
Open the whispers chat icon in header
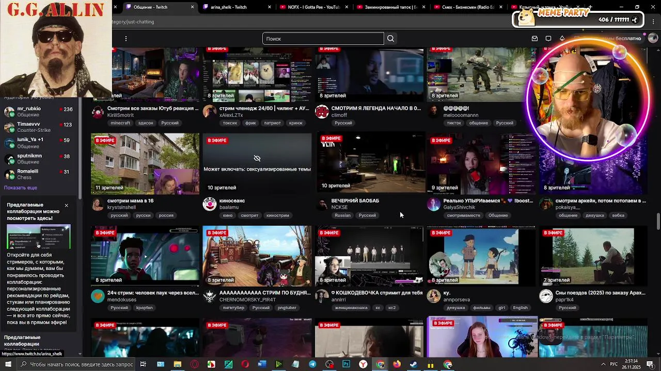coord(548,39)
